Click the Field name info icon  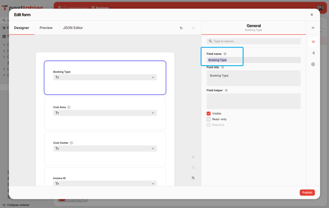(x=225, y=54)
